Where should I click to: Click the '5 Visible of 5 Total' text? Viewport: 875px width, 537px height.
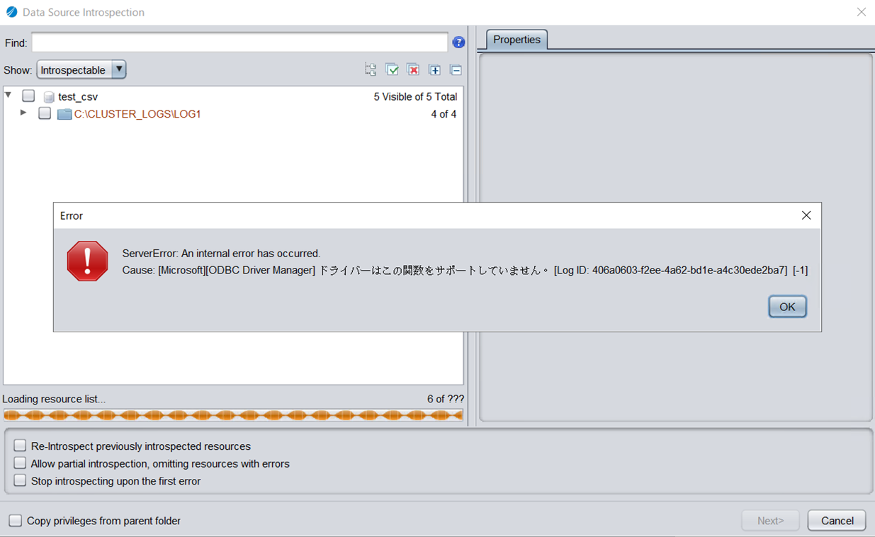click(x=415, y=96)
